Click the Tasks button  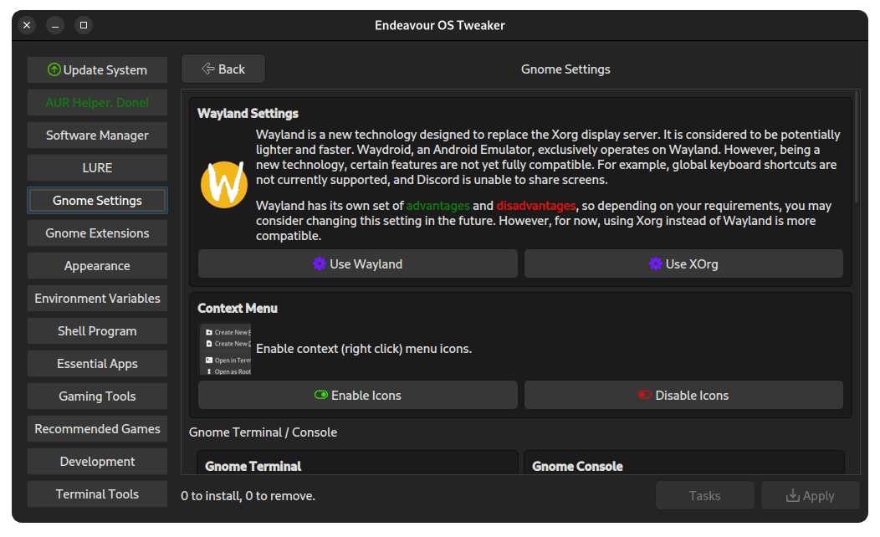(705, 495)
